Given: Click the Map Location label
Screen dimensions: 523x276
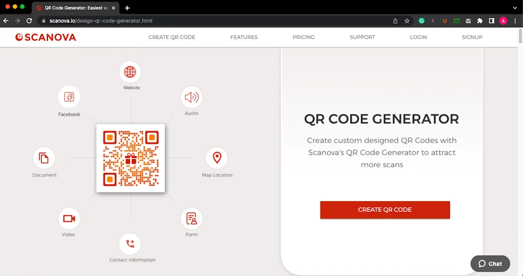Looking at the screenshot, I should click(x=217, y=175).
